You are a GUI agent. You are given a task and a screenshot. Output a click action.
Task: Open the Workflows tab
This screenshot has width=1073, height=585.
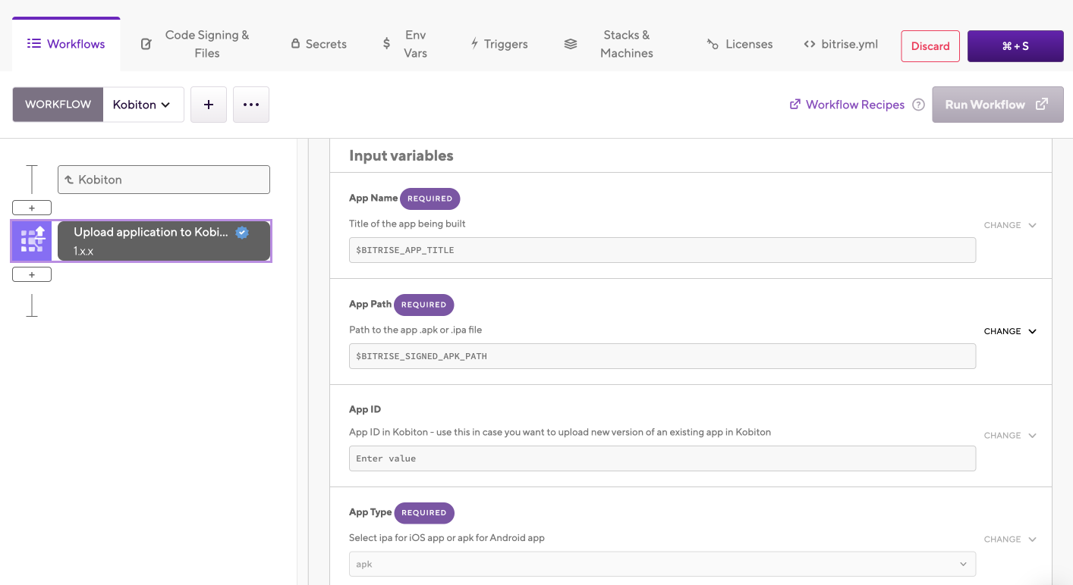pyautogui.click(x=66, y=44)
